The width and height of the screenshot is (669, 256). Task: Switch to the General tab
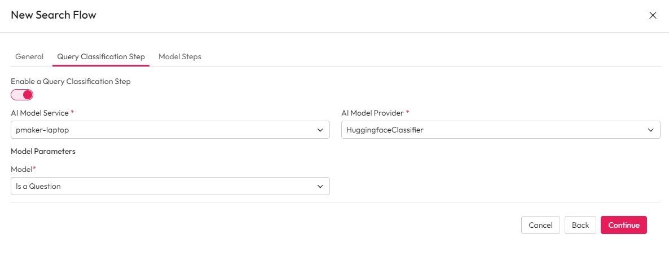point(29,57)
